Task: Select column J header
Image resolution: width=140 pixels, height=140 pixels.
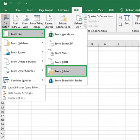Action: click(132, 44)
